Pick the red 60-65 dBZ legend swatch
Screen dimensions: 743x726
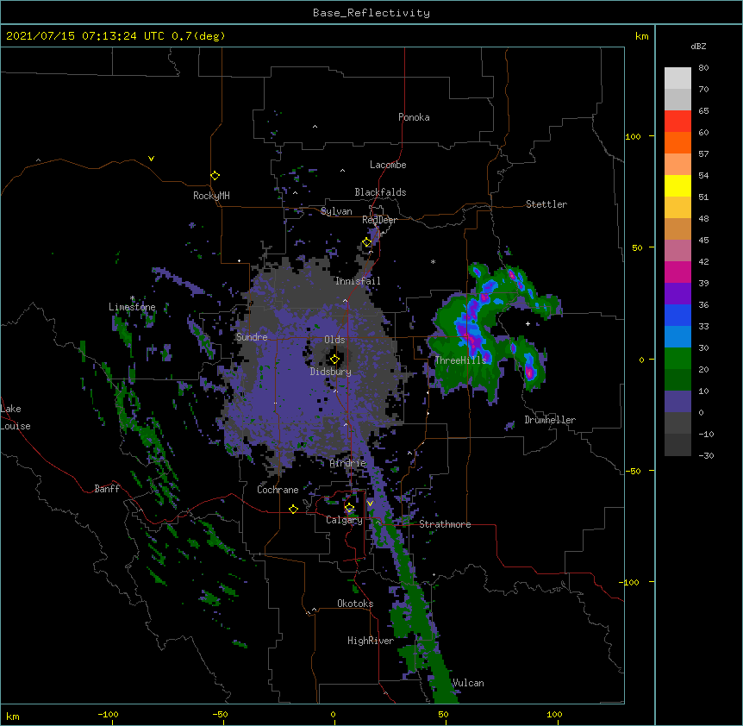[x=677, y=122]
